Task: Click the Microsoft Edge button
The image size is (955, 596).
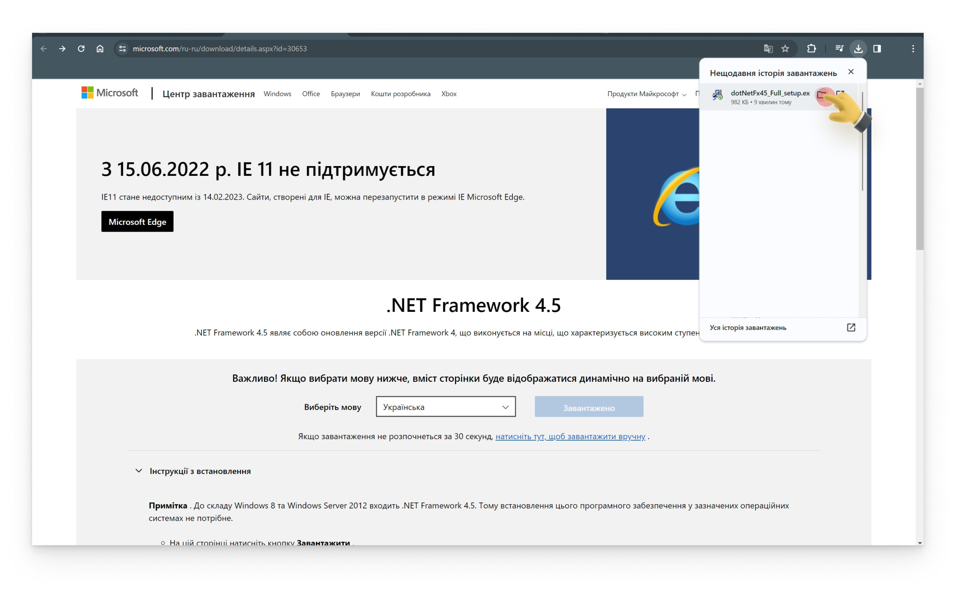Action: (137, 222)
